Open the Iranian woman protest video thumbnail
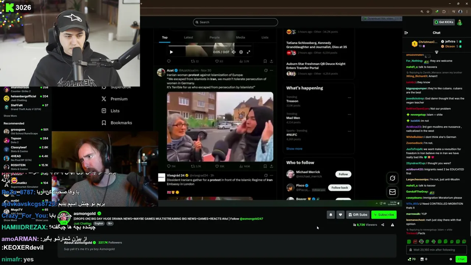 click(220, 127)
